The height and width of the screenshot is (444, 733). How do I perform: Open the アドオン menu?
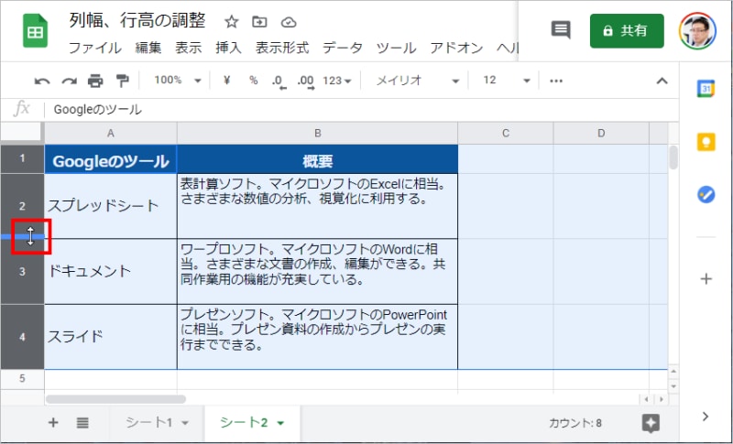point(456,48)
